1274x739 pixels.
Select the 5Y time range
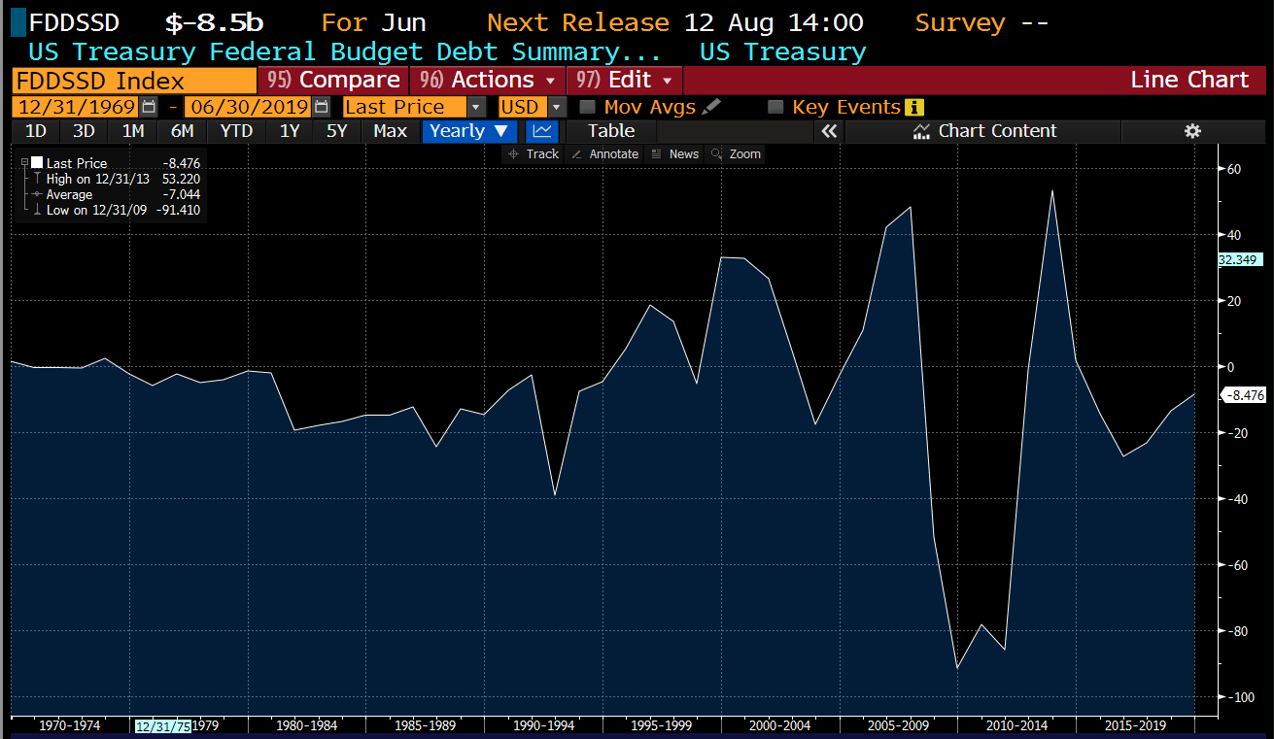[336, 131]
